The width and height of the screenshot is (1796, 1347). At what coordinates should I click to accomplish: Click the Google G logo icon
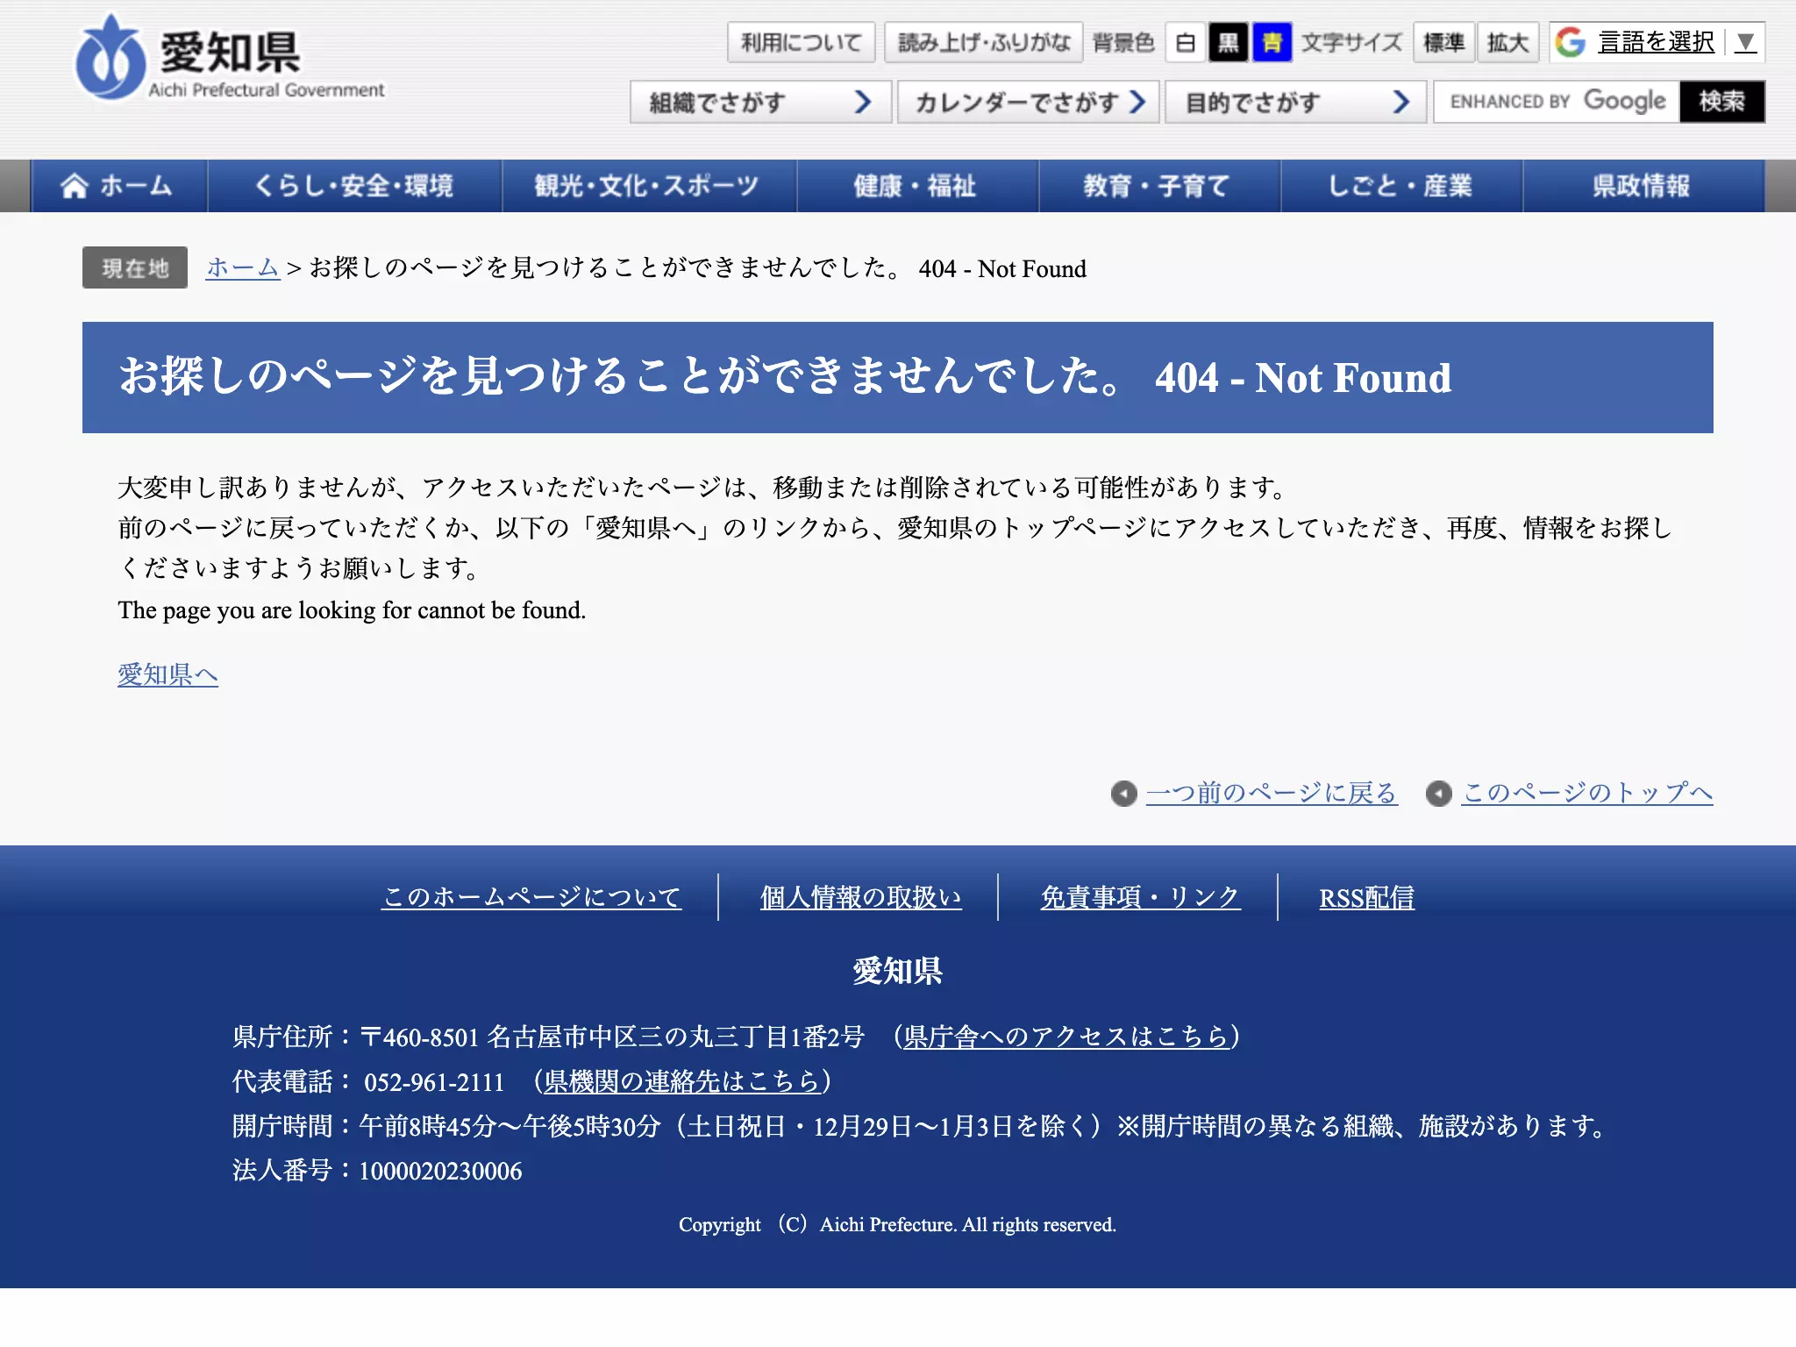click(x=1571, y=42)
